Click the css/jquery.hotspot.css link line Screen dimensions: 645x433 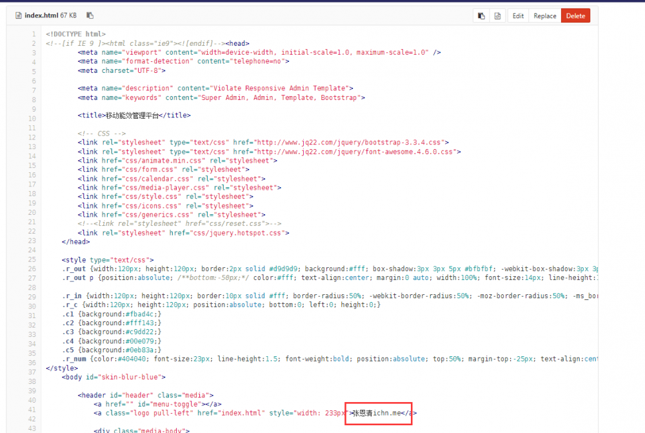pyautogui.click(x=183, y=233)
